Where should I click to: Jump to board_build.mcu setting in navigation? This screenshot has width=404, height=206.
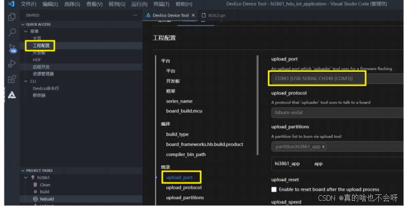(x=184, y=111)
